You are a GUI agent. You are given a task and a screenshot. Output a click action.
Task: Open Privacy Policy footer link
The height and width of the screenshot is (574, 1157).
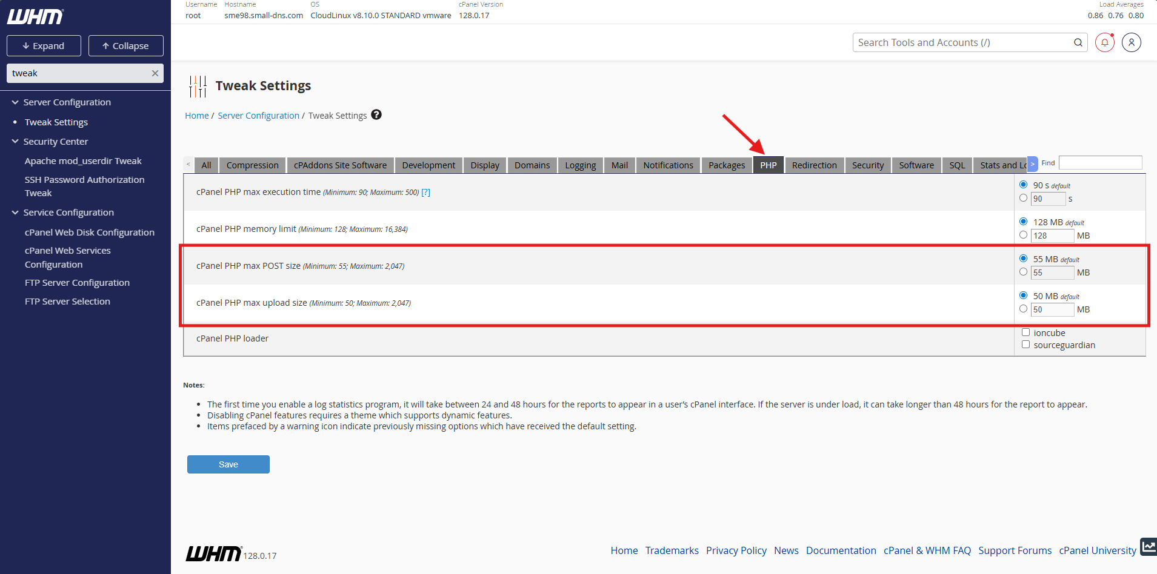click(736, 550)
